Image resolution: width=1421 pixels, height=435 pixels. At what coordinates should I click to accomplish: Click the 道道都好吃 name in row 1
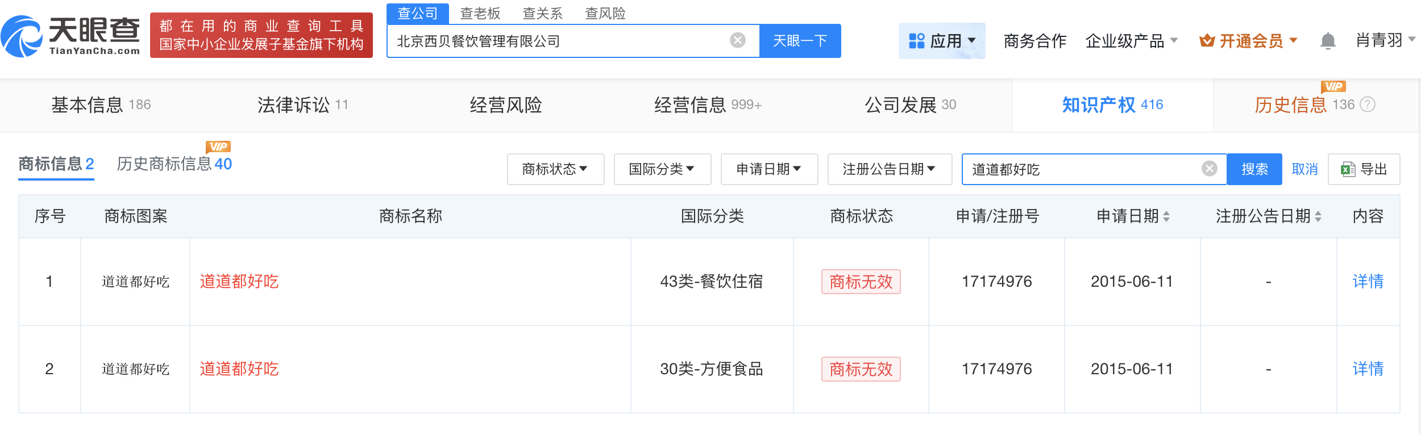[239, 282]
